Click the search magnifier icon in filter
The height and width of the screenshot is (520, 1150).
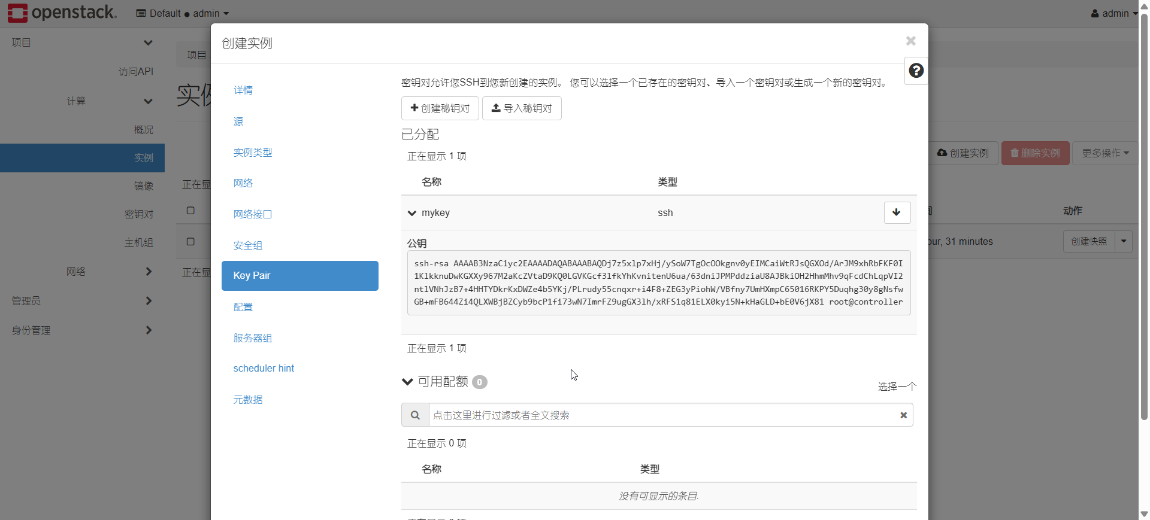(415, 415)
